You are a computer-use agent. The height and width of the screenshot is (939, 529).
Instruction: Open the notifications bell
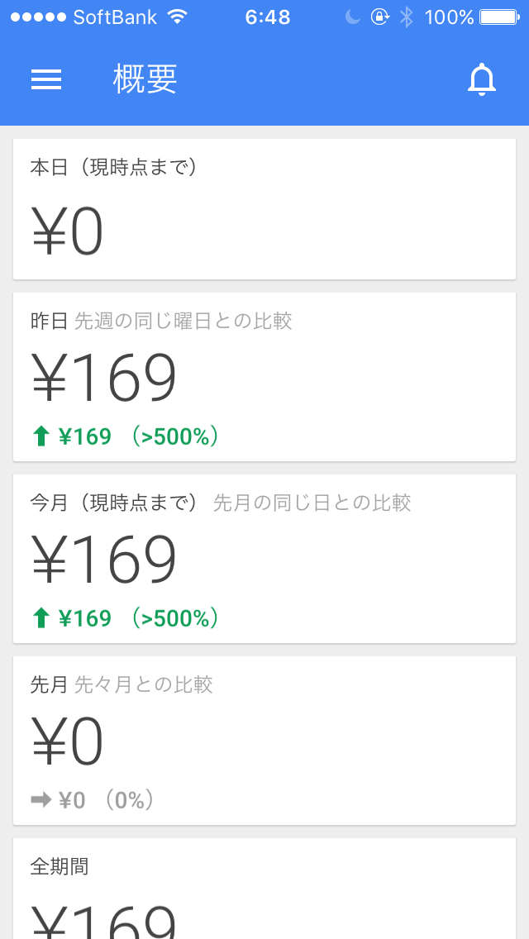pyautogui.click(x=482, y=79)
